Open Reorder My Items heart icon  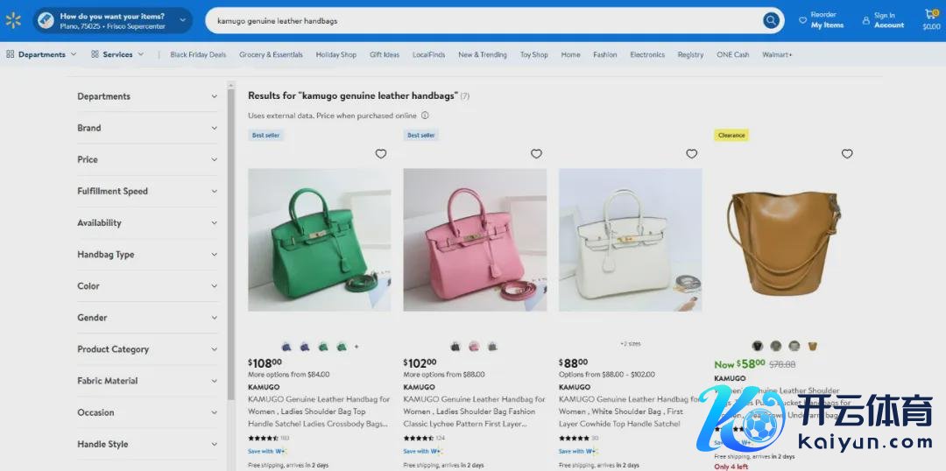click(803, 20)
